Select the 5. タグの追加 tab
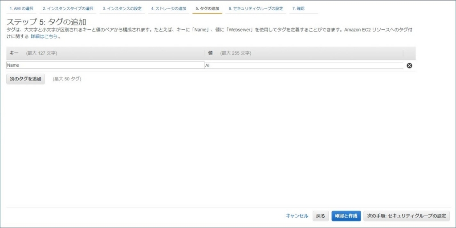456x228 pixels. tap(208, 9)
